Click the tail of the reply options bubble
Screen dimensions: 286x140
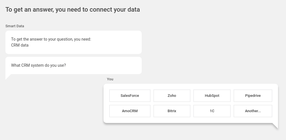[x=276, y=126]
